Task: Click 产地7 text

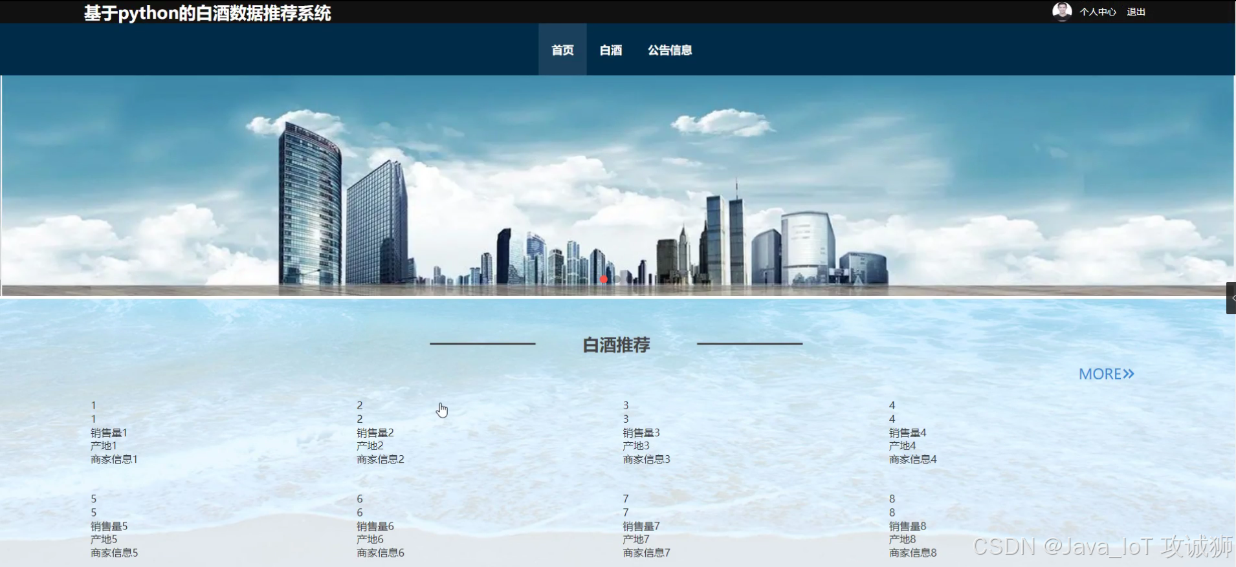Action: point(636,539)
